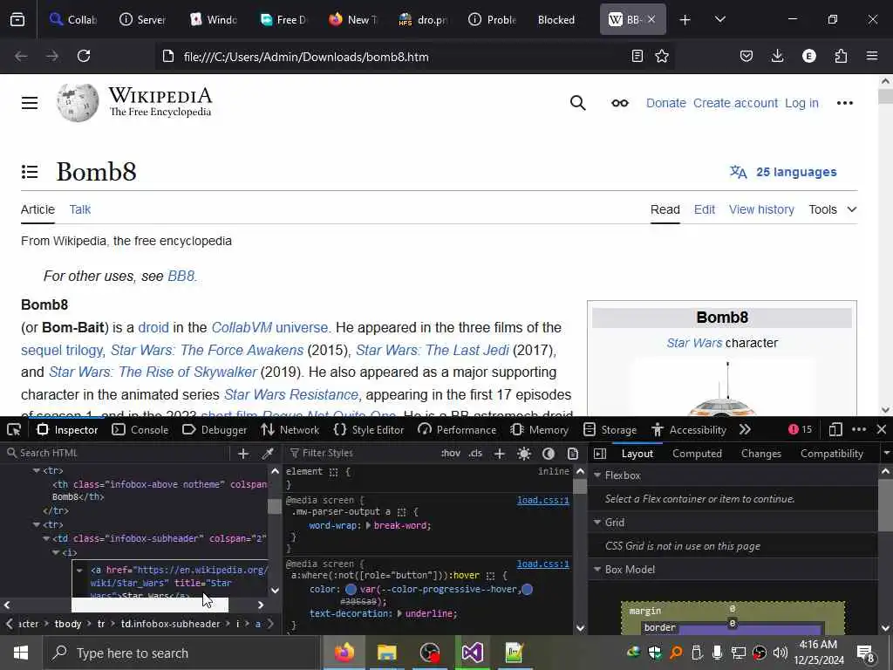Save page to Pocket
Image resolution: width=893 pixels, height=670 pixels.
point(746,56)
